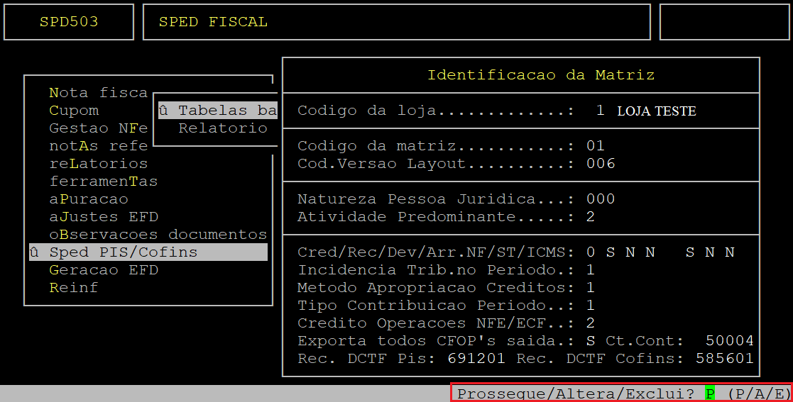Select the Reinf menu entry
The height and width of the screenshot is (402, 793).
coord(74,287)
